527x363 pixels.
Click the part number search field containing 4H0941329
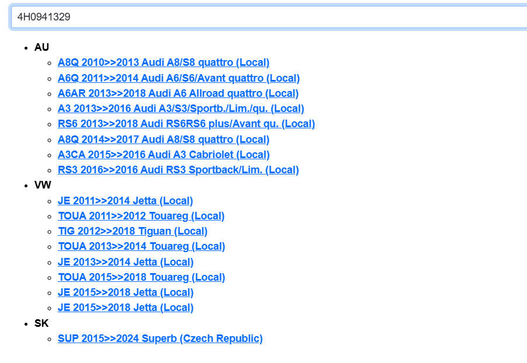[x=269, y=17]
